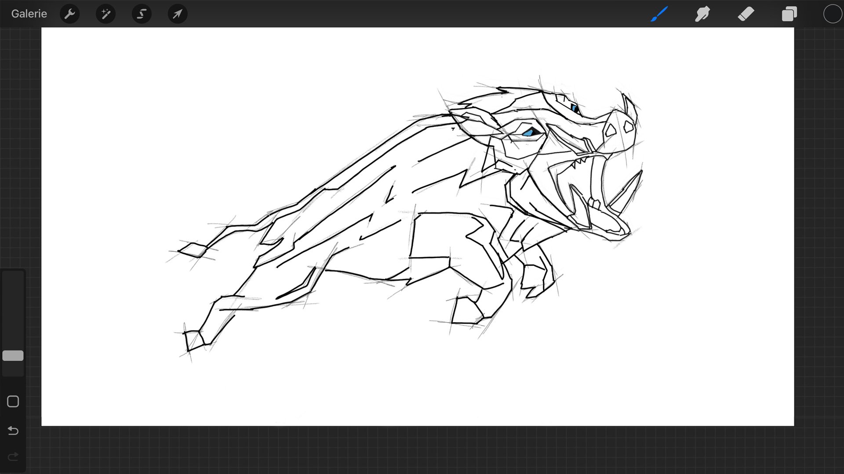Open the Layers panel

click(x=789, y=14)
